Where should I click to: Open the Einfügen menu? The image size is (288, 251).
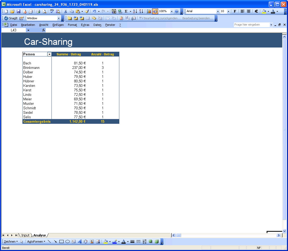pos(58,25)
